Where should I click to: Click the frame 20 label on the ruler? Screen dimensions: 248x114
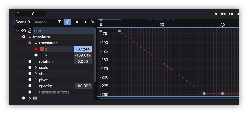[162, 25]
